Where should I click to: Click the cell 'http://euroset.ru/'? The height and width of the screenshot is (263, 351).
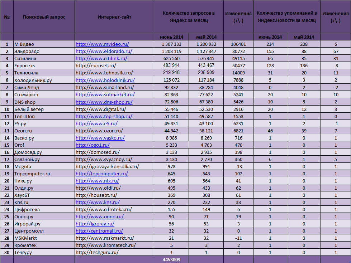(114, 66)
